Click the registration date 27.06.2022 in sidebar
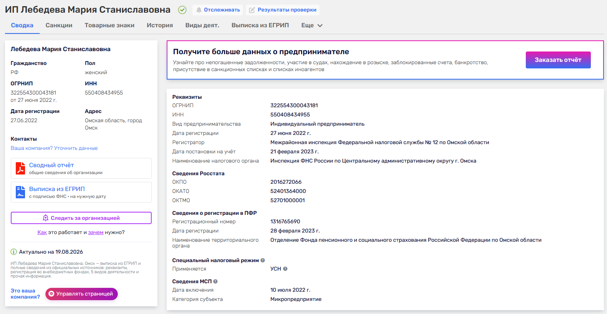The width and height of the screenshot is (607, 314). [x=24, y=121]
